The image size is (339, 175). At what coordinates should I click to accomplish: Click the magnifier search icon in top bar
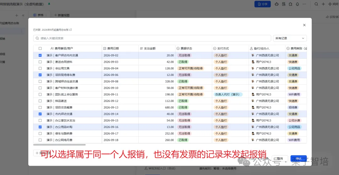click(x=316, y=4)
